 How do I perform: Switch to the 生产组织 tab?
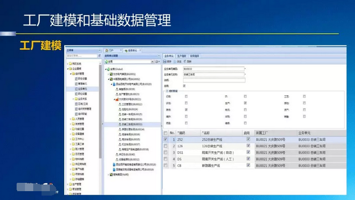point(182,56)
